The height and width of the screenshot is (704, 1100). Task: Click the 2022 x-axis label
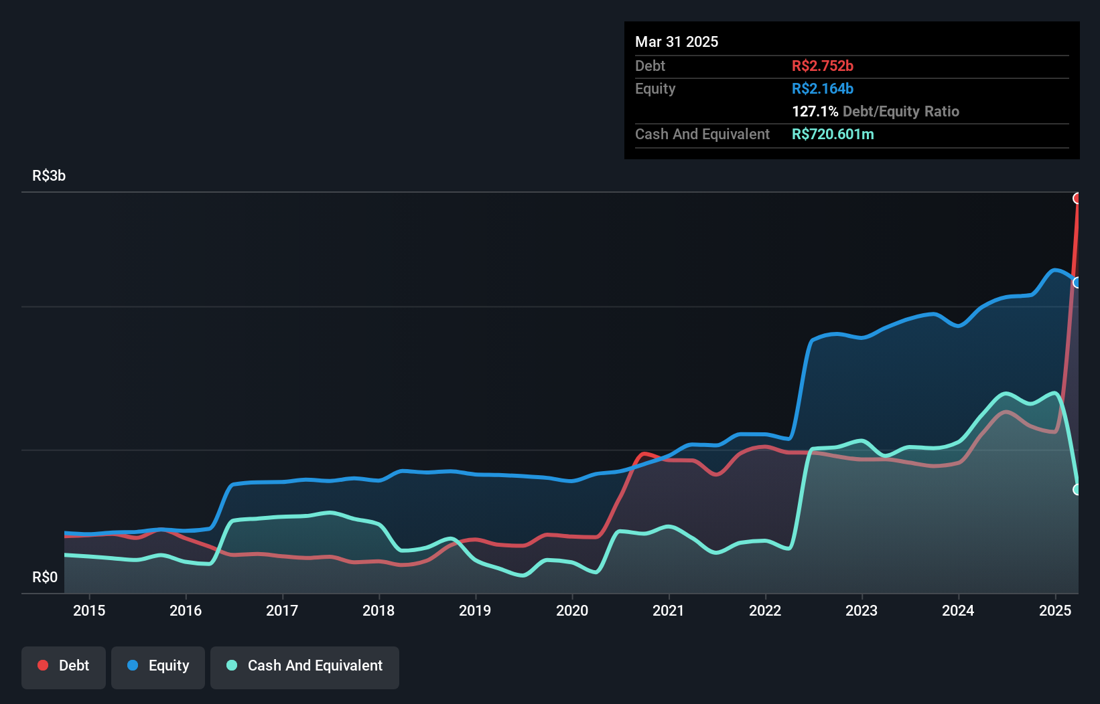click(765, 610)
